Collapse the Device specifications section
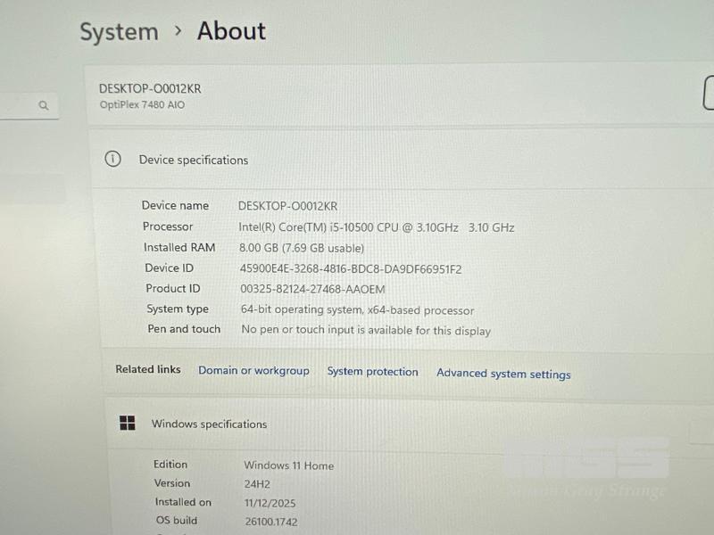714x535 pixels. tap(402, 160)
